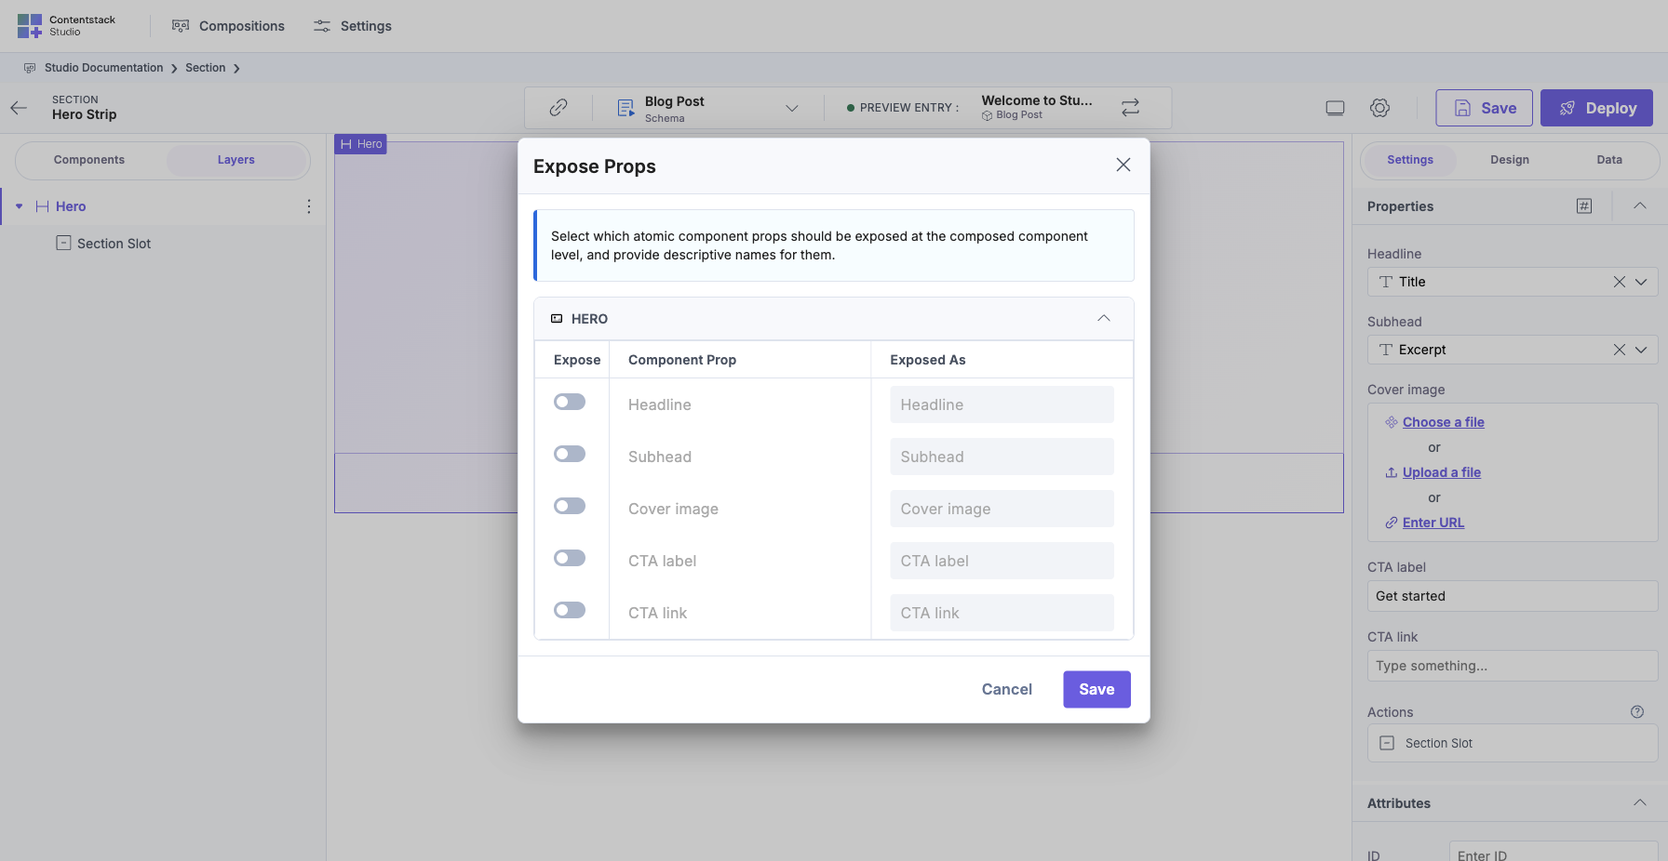Click the Section breadcrumb

point(205,68)
